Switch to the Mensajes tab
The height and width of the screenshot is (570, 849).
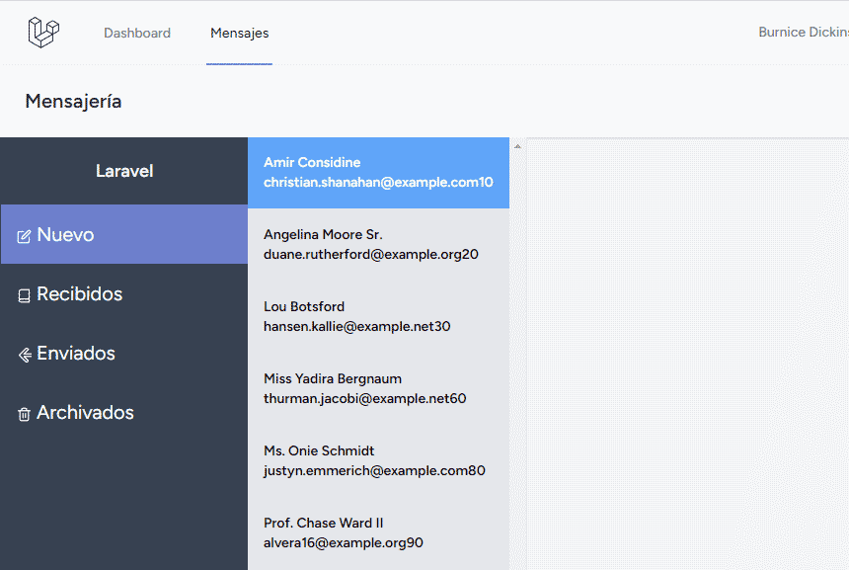239,33
